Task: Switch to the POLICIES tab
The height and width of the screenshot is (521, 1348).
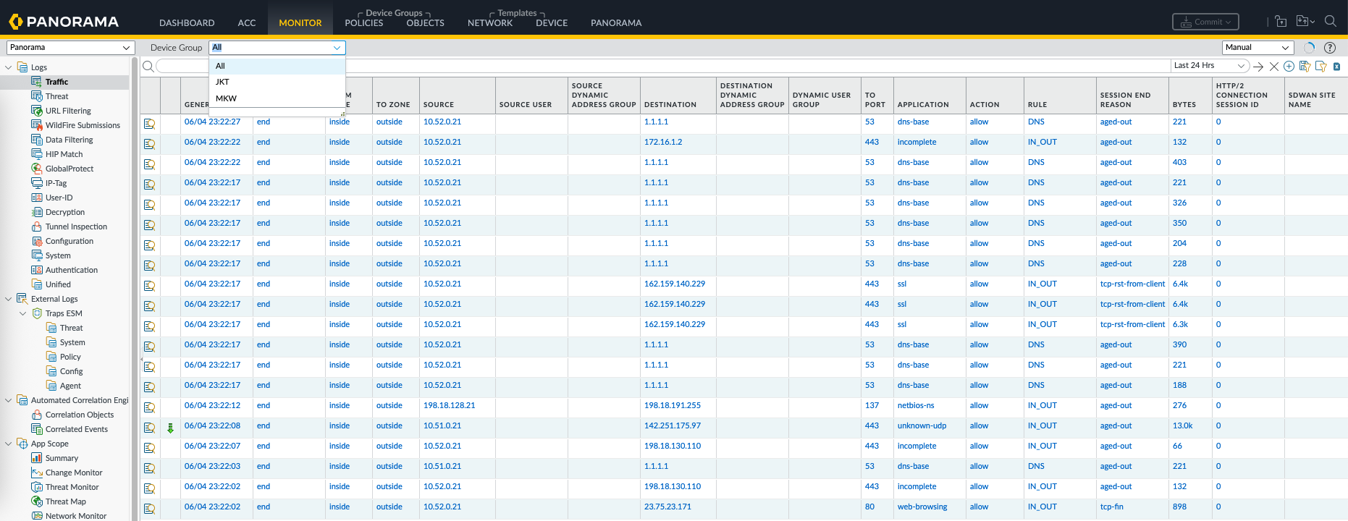Action: pos(363,23)
